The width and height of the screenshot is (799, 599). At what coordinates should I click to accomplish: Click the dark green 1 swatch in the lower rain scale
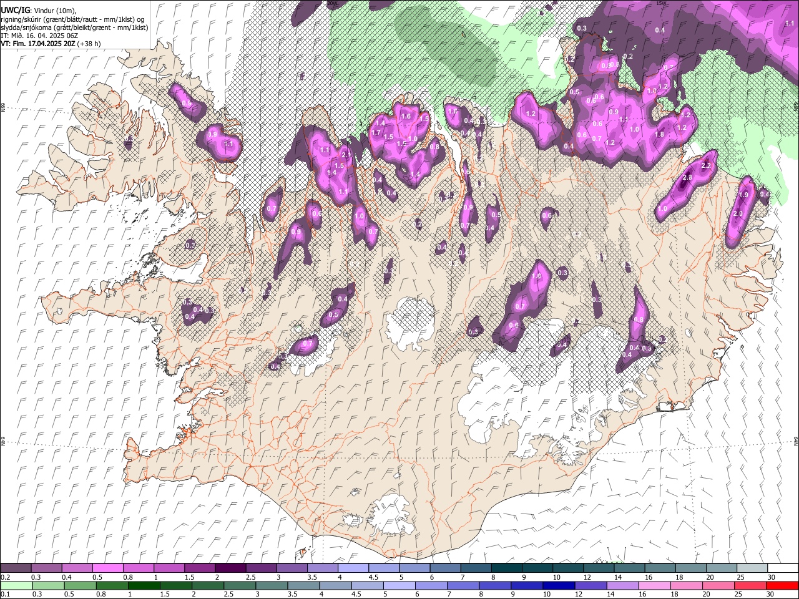144,586
